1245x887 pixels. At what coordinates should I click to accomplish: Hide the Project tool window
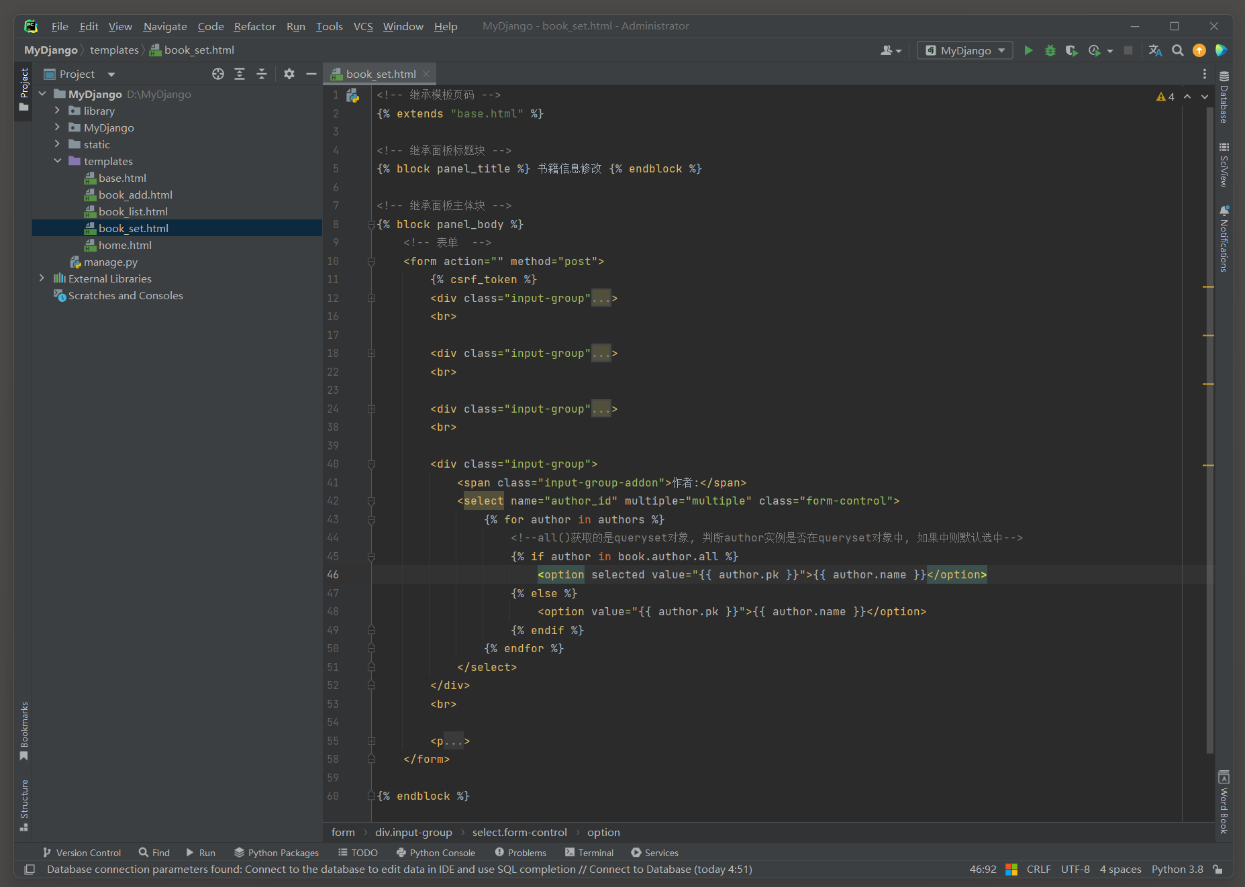pos(311,74)
